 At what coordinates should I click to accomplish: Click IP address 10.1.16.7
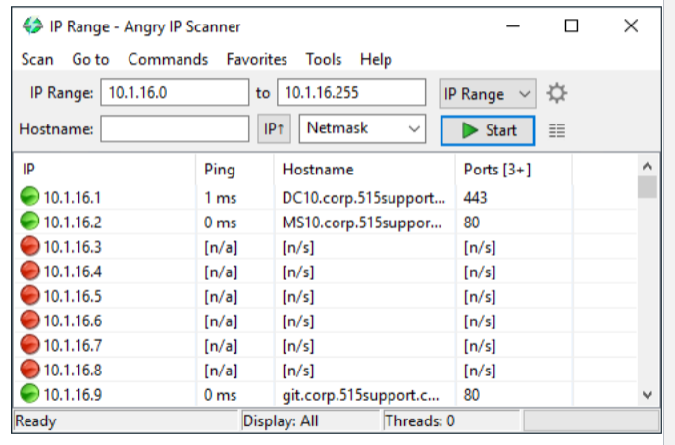click(x=73, y=346)
